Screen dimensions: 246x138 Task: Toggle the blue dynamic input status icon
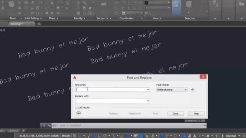94,136
